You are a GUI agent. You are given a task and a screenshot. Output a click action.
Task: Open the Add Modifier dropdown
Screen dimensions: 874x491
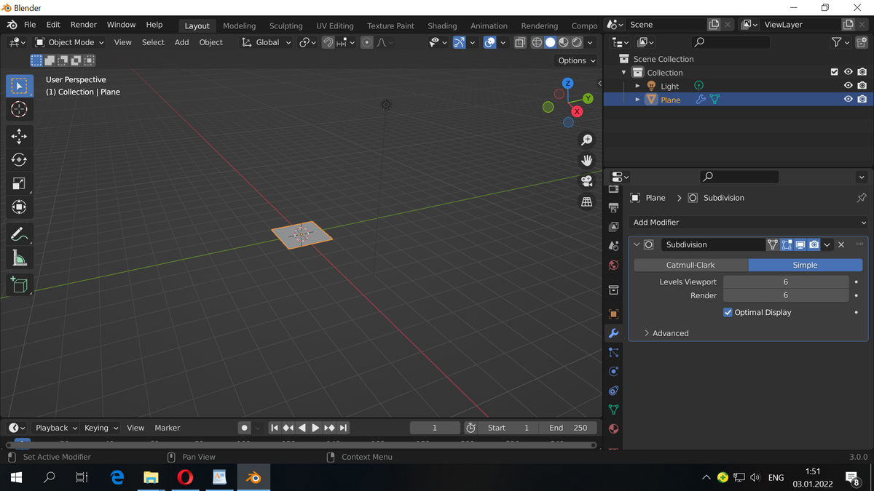[749, 223]
